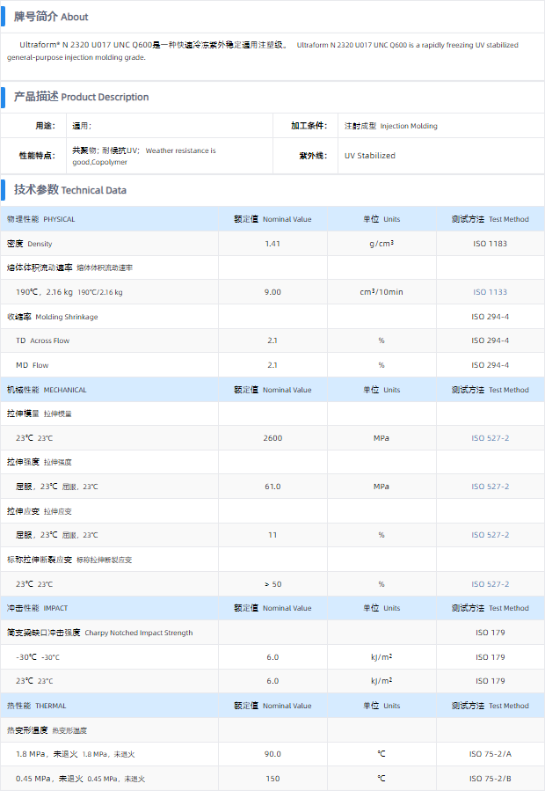Click the 熔体体积流动速率 row label
Viewport: 545px width, 791px height.
(x=69, y=267)
